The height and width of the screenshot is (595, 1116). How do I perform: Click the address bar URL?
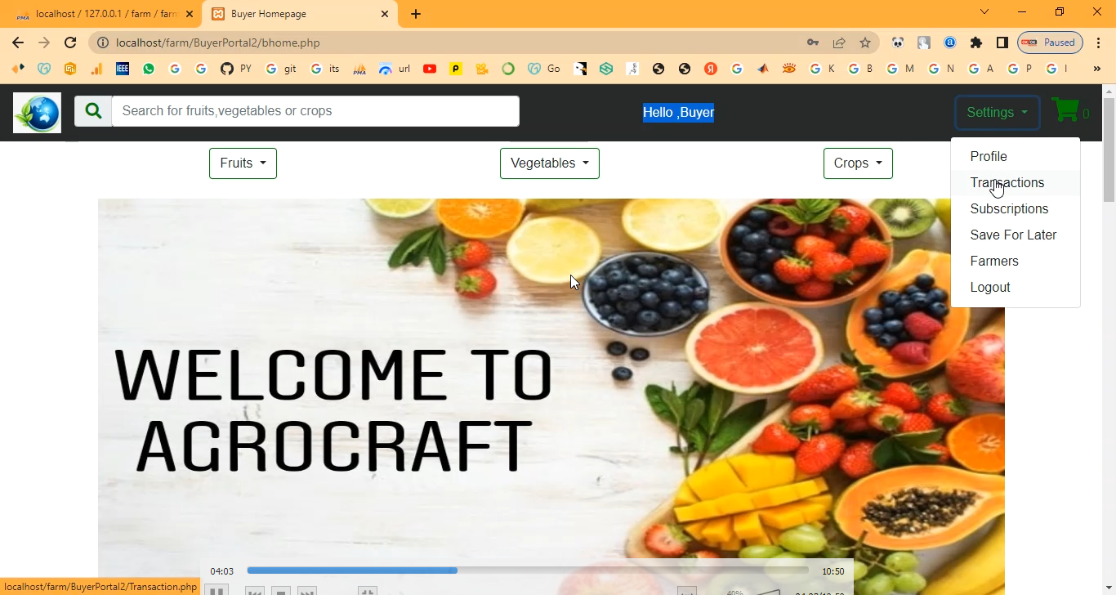click(x=218, y=42)
